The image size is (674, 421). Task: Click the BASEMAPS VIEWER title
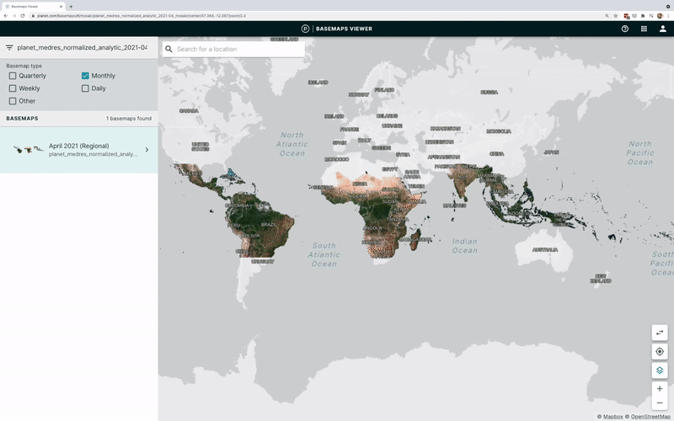344,29
